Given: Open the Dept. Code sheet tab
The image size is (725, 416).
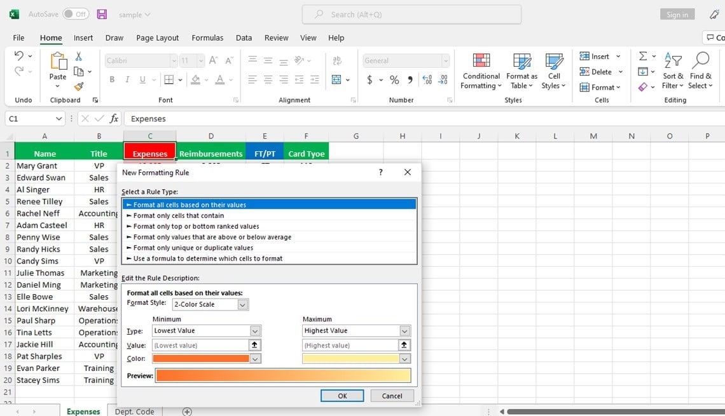Looking at the screenshot, I should point(135,411).
